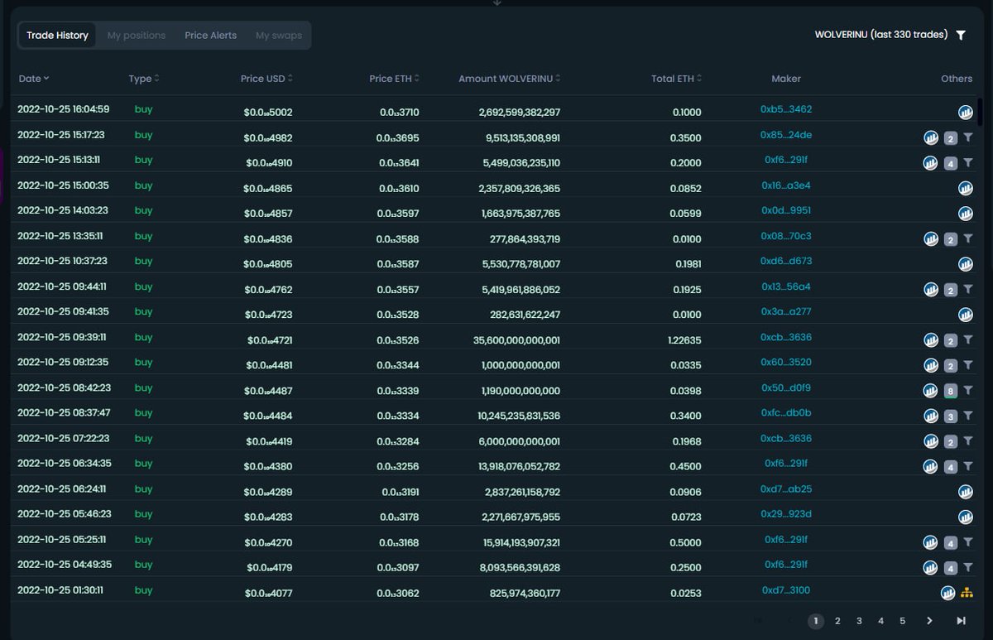Switch to the Trade History tab

click(x=57, y=36)
